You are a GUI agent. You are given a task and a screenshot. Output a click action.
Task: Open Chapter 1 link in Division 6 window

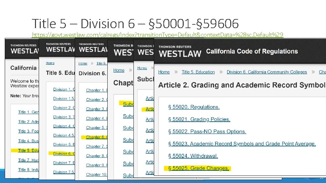click(97, 90)
